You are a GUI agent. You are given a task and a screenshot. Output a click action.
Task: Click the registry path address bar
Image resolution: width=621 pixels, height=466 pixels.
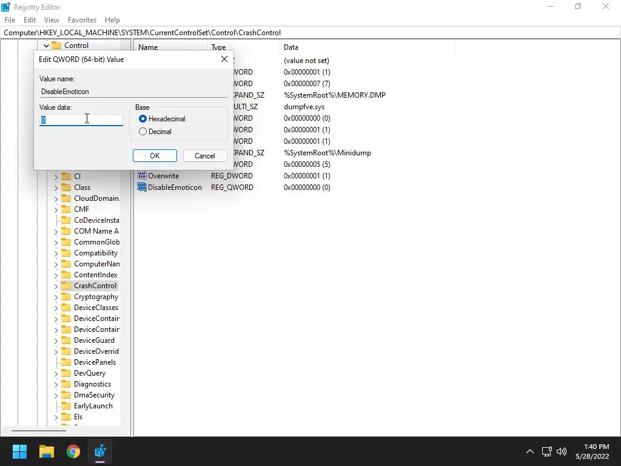pos(310,33)
